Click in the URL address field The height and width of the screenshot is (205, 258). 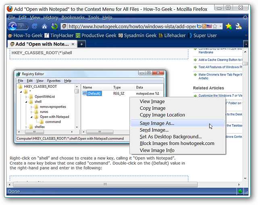[132, 26]
